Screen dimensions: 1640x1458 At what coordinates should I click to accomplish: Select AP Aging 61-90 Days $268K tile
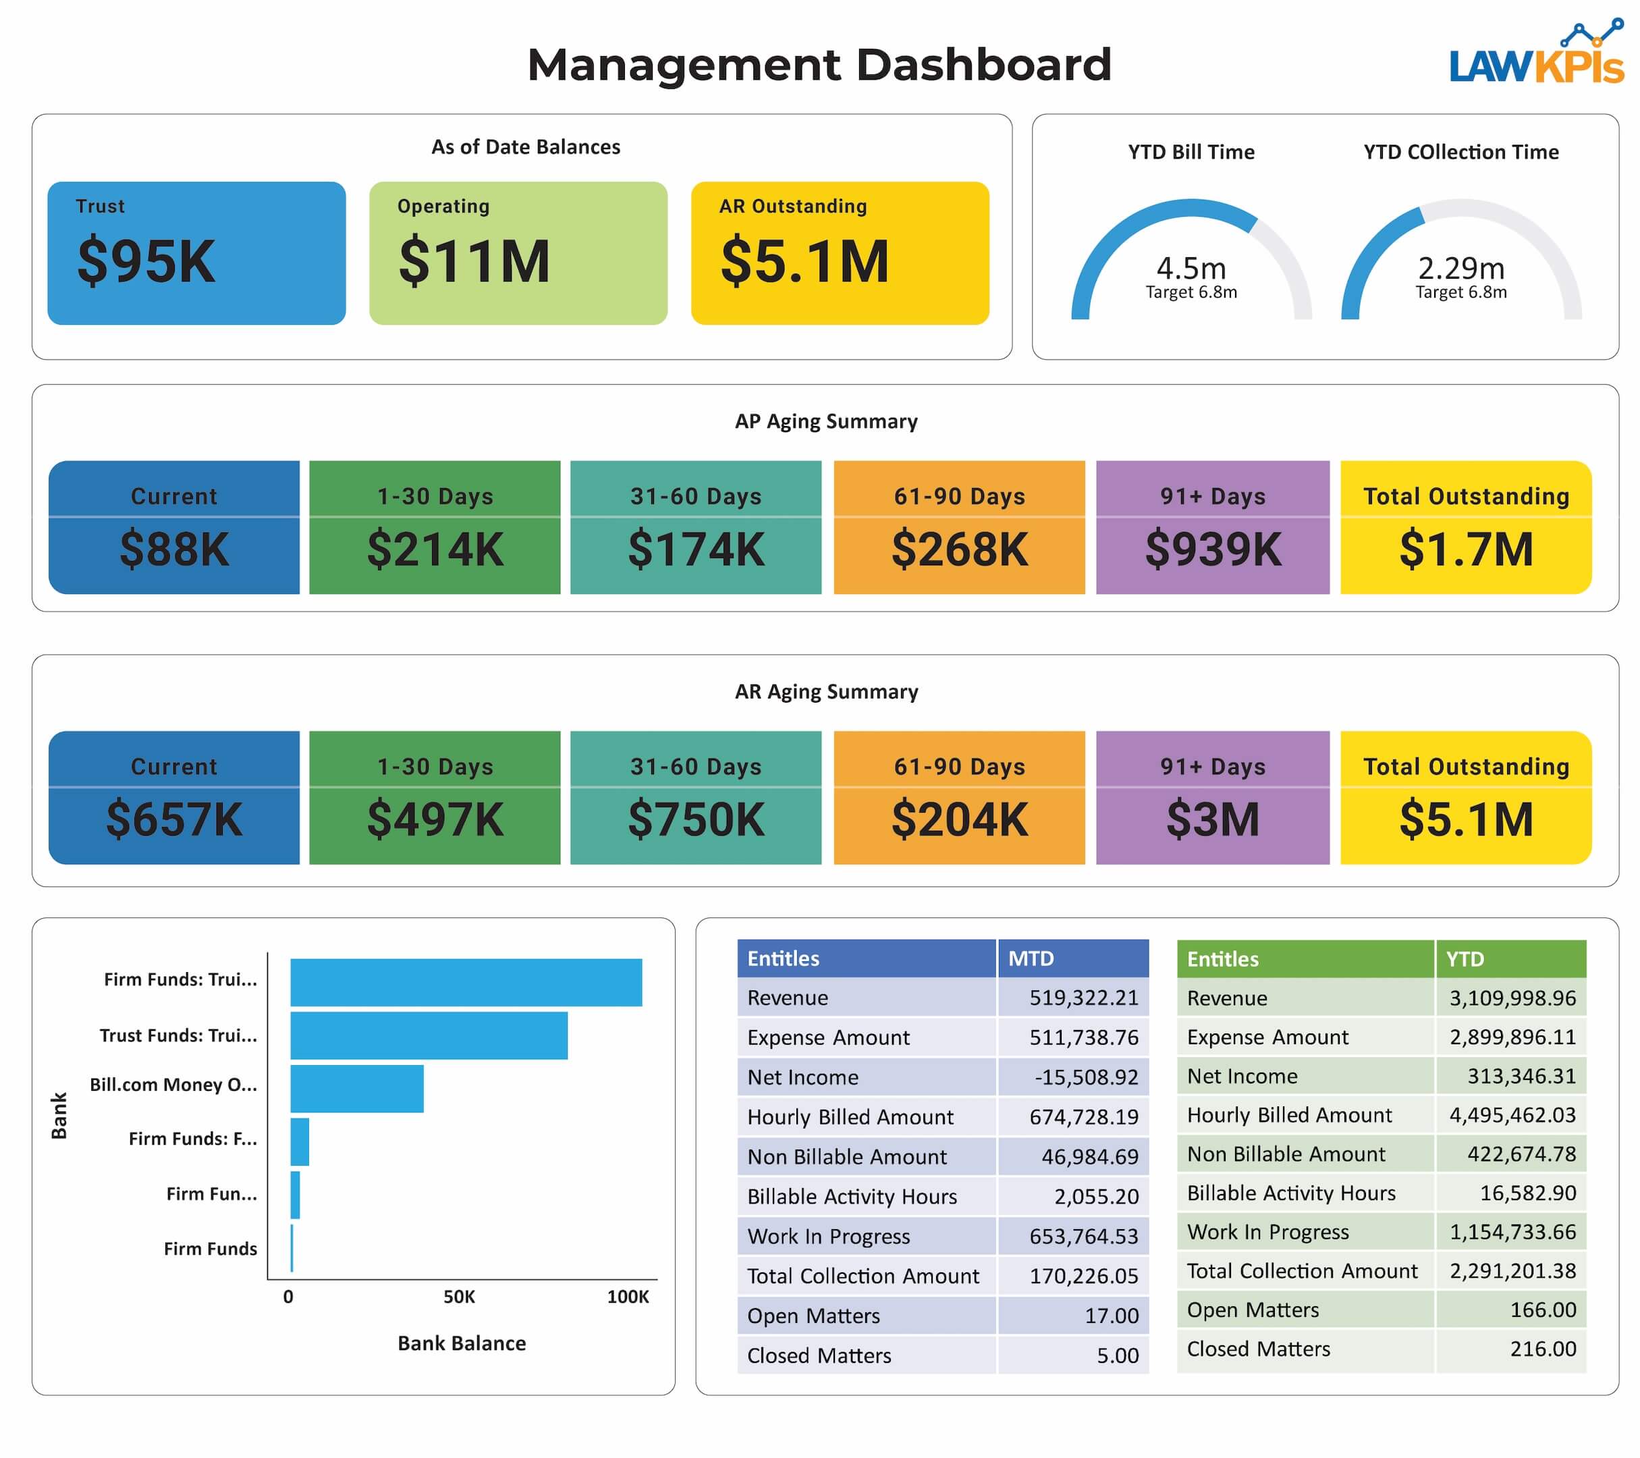click(x=959, y=527)
